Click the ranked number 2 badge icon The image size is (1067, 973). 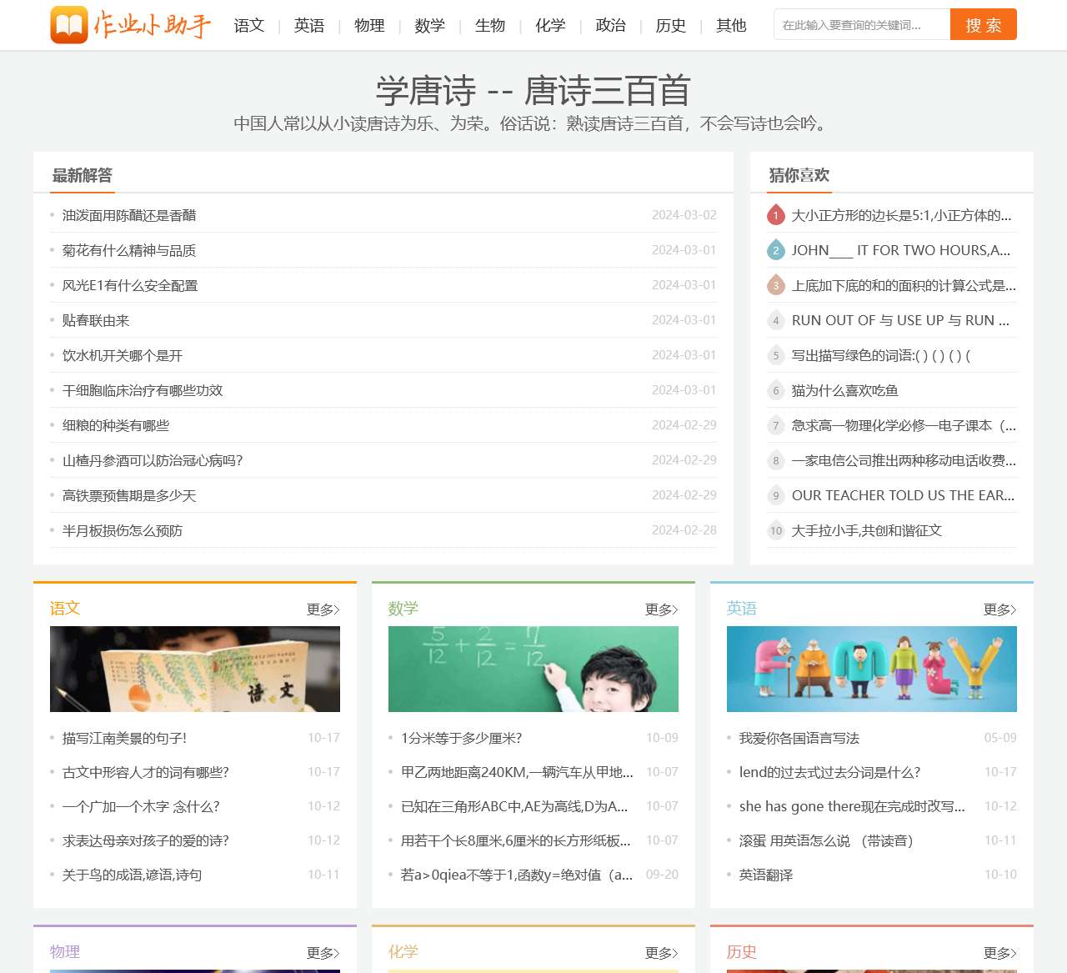pos(775,250)
